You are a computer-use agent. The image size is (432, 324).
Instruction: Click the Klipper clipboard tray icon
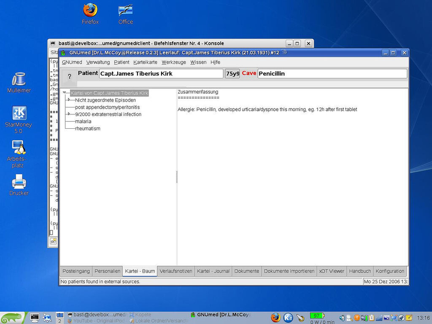pyautogui.click(x=372, y=318)
